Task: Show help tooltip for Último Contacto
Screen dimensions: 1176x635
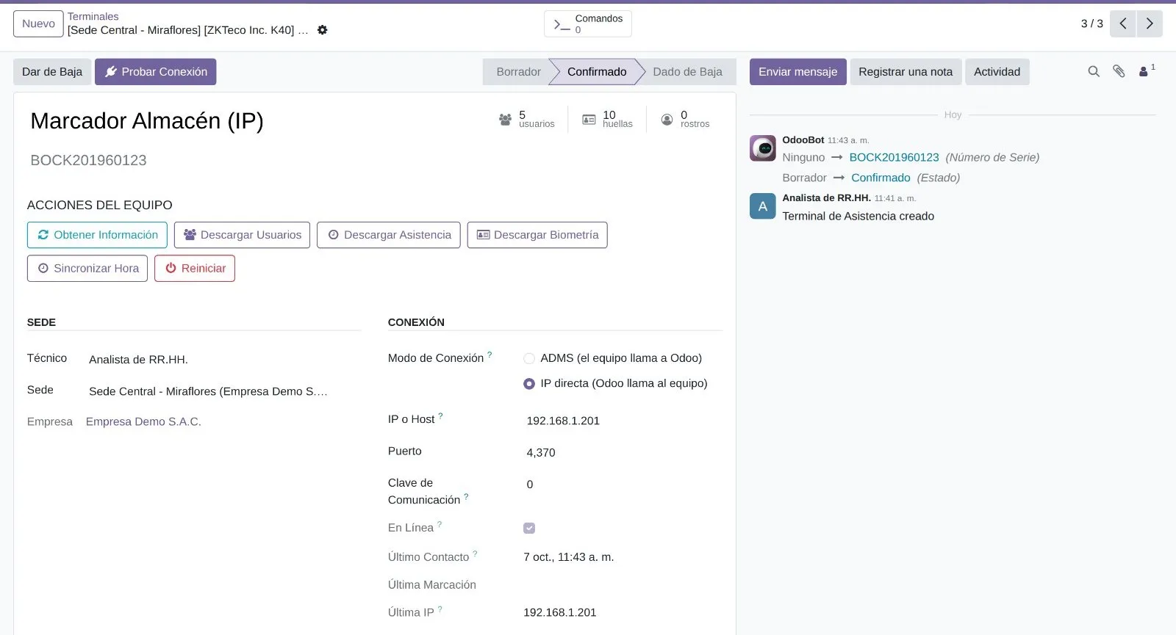Action: click(x=475, y=554)
